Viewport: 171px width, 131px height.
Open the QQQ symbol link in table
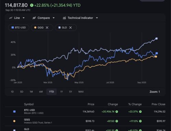tap(27, 120)
